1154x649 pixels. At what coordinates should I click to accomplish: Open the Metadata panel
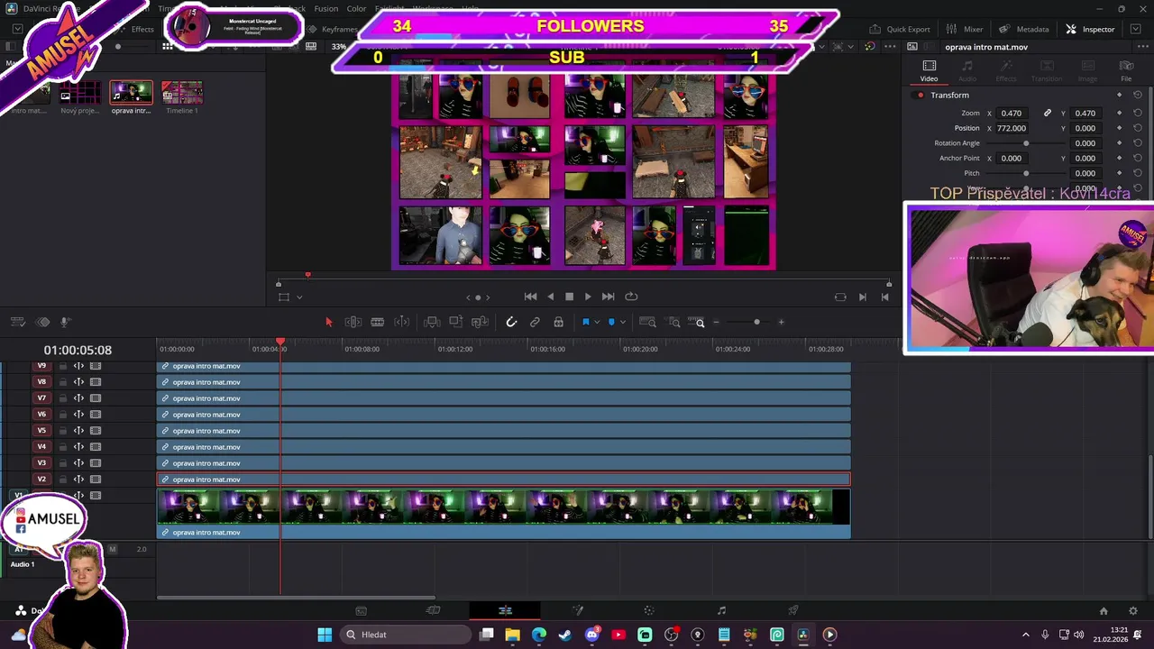(1023, 29)
